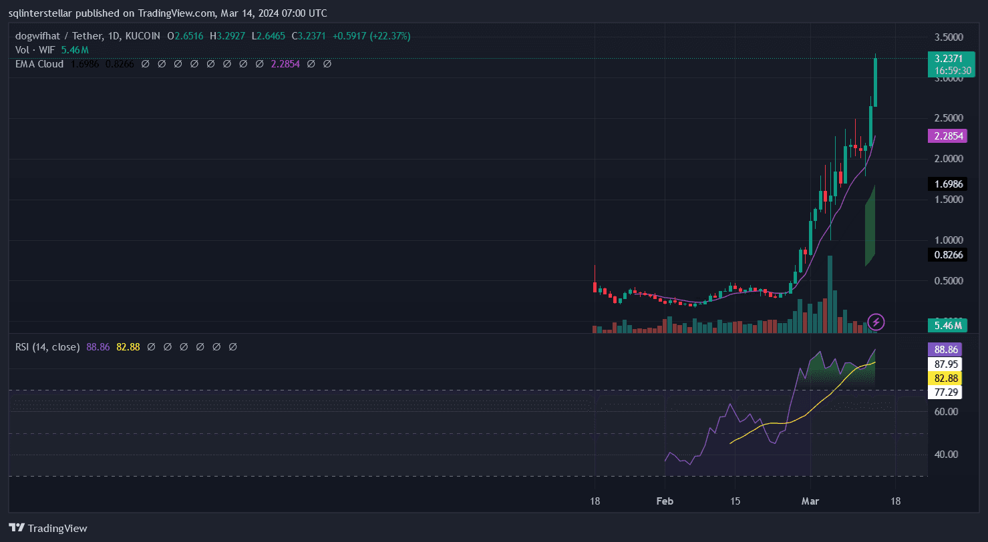The height and width of the screenshot is (542, 988).
Task: Select the dogwifhat / Tether symbol title
Action: [88, 36]
